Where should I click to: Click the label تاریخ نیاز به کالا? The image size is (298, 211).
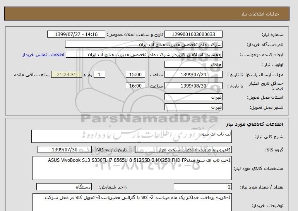(111, 150)
